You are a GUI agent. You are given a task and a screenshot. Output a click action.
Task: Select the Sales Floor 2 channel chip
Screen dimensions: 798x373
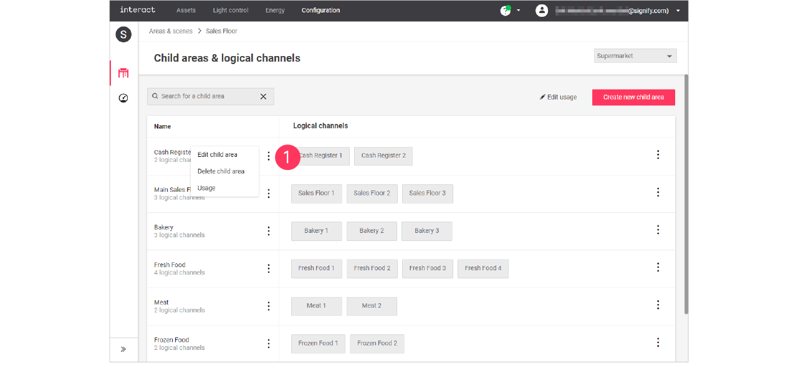click(372, 193)
